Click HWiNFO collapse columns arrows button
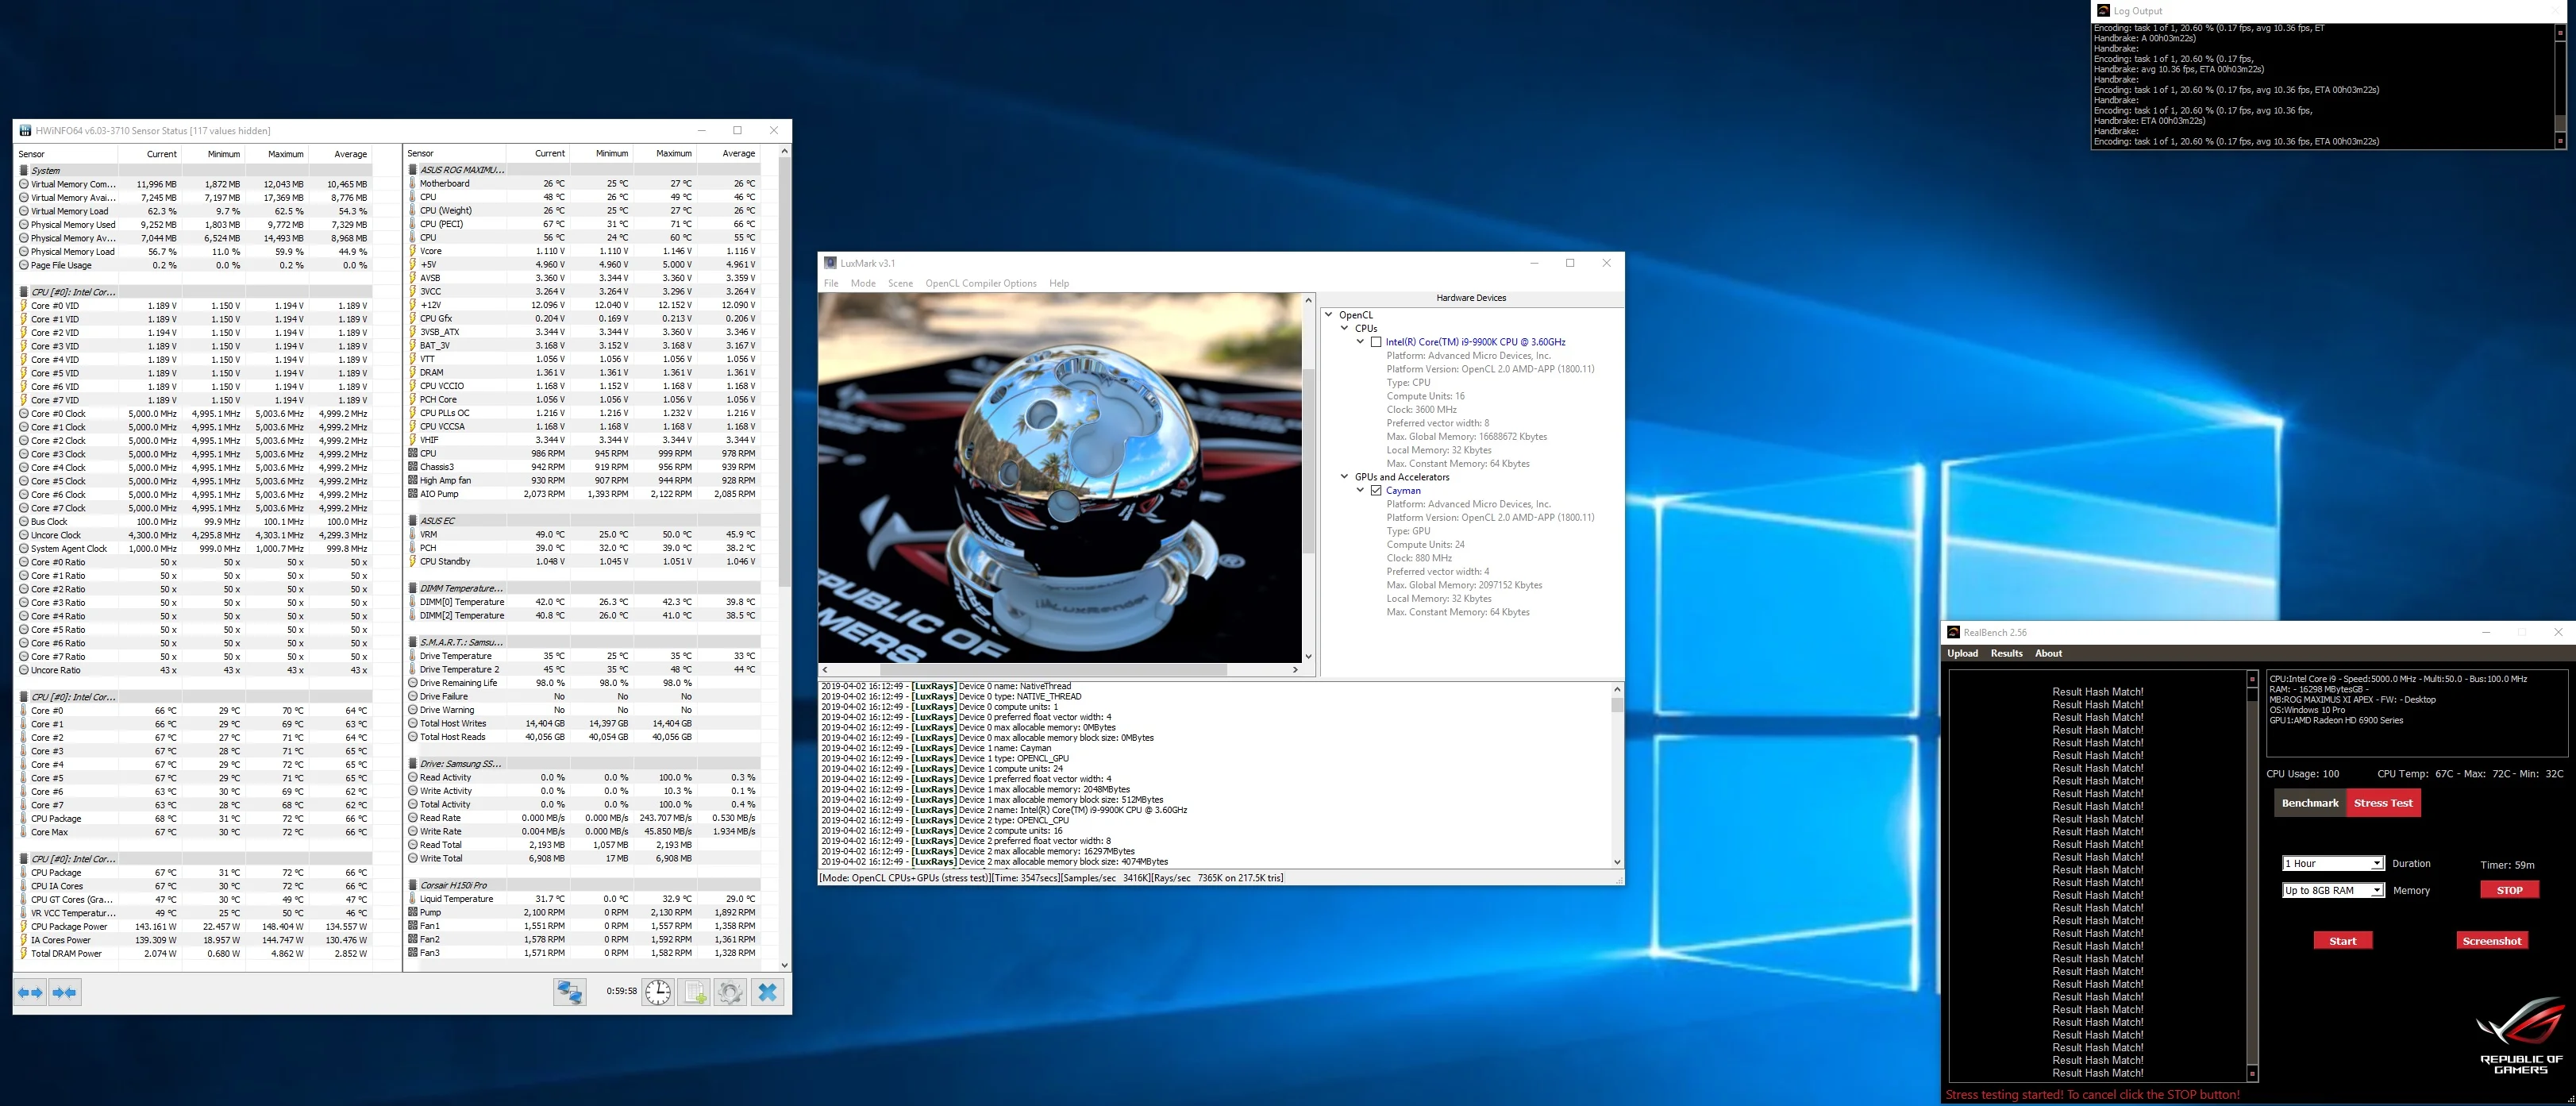The height and width of the screenshot is (1106, 2576). (65, 992)
